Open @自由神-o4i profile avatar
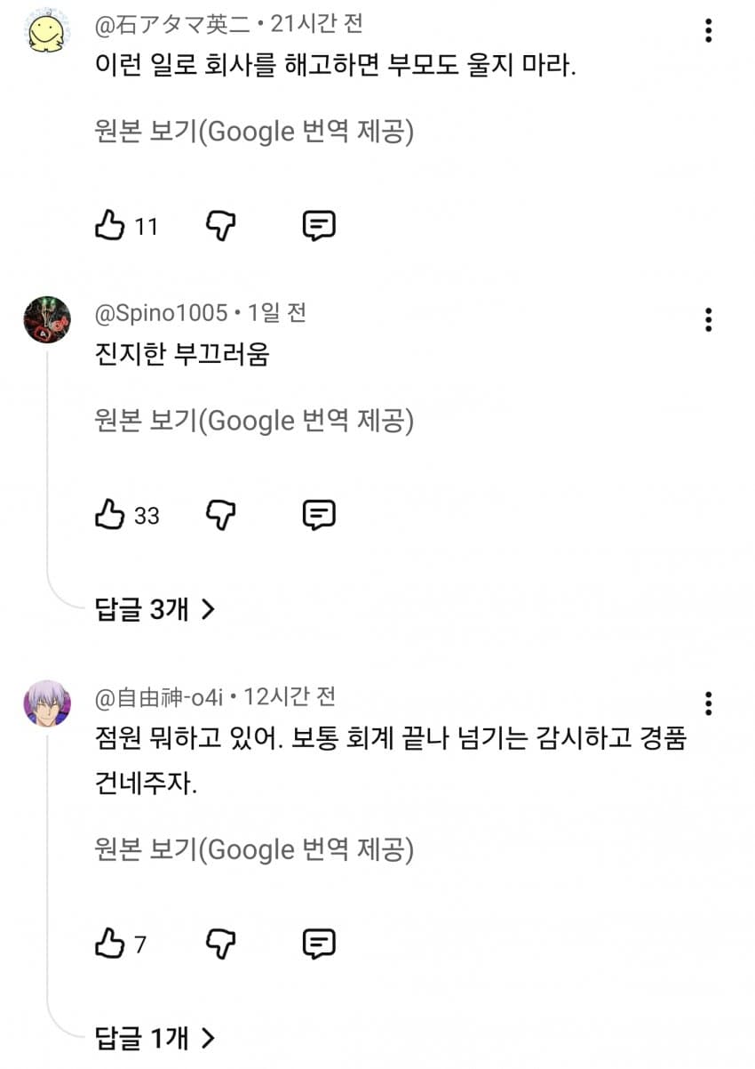Screen dimensions: 755x1069 47,703
